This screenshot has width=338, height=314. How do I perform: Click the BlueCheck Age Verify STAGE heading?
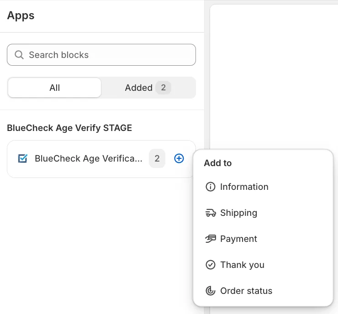[69, 128]
